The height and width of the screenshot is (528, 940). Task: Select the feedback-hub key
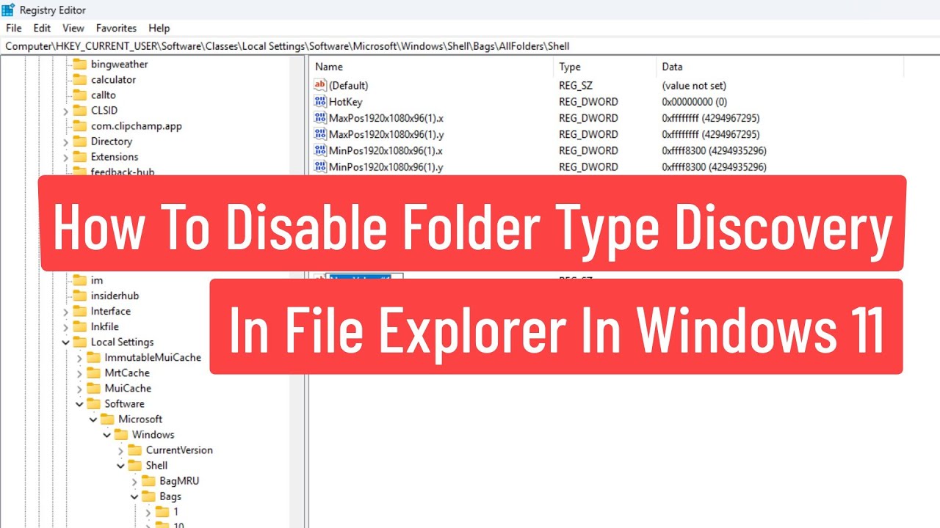[x=122, y=172]
